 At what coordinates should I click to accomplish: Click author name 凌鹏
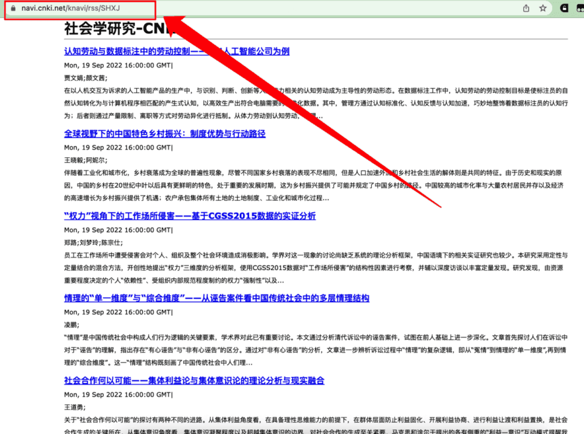pos(72,324)
